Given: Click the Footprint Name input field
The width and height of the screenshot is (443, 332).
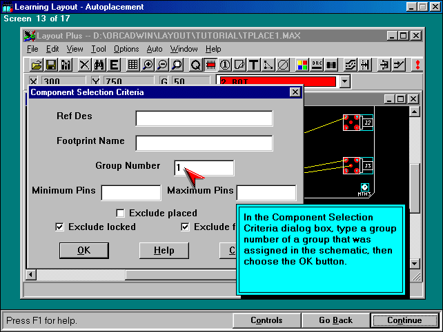Looking at the screenshot, I should click(x=204, y=143).
